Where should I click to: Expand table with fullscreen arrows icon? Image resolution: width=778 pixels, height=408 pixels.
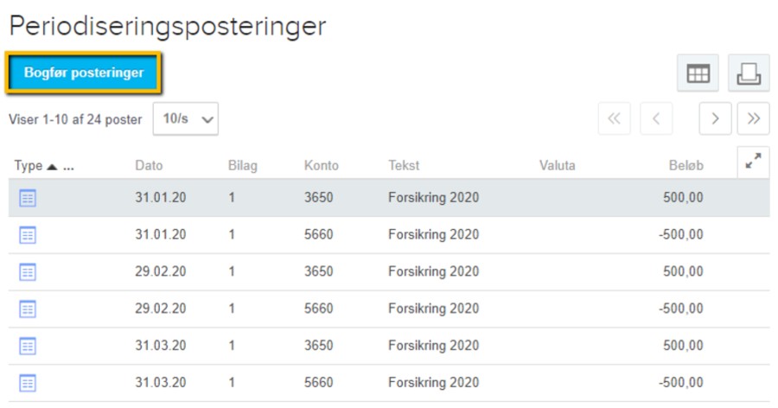pos(753,162)
